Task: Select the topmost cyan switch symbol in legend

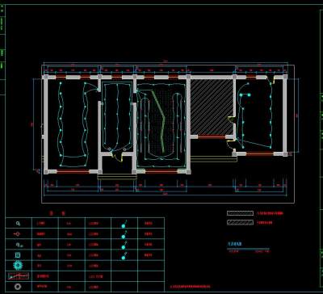Action: click(124, 225)
